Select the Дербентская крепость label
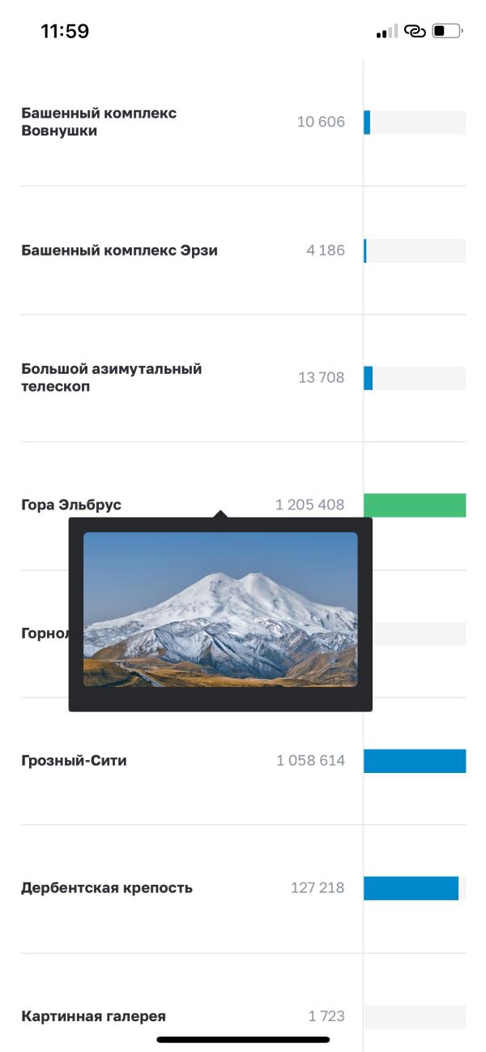The image size is (486, 1052). click(107, 887)
